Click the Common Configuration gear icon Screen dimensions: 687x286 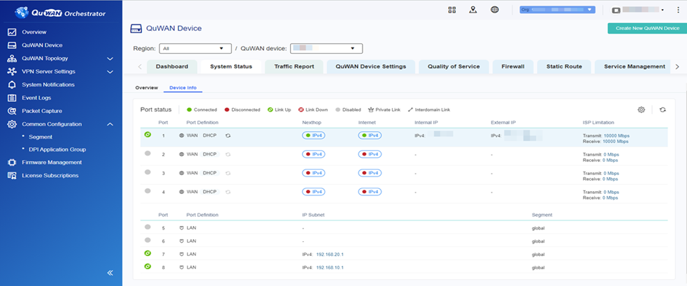[13, 124]
